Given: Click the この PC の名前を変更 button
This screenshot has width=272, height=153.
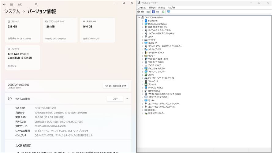Looking at the screenshot, I should pyautogui.click(x=115, y=86).
